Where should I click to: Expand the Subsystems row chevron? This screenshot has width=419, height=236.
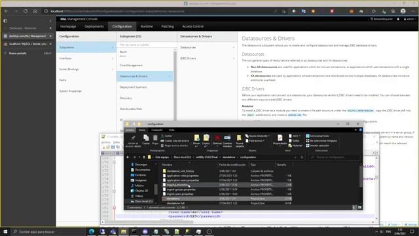pyautogui.click(x=113, y=47)
